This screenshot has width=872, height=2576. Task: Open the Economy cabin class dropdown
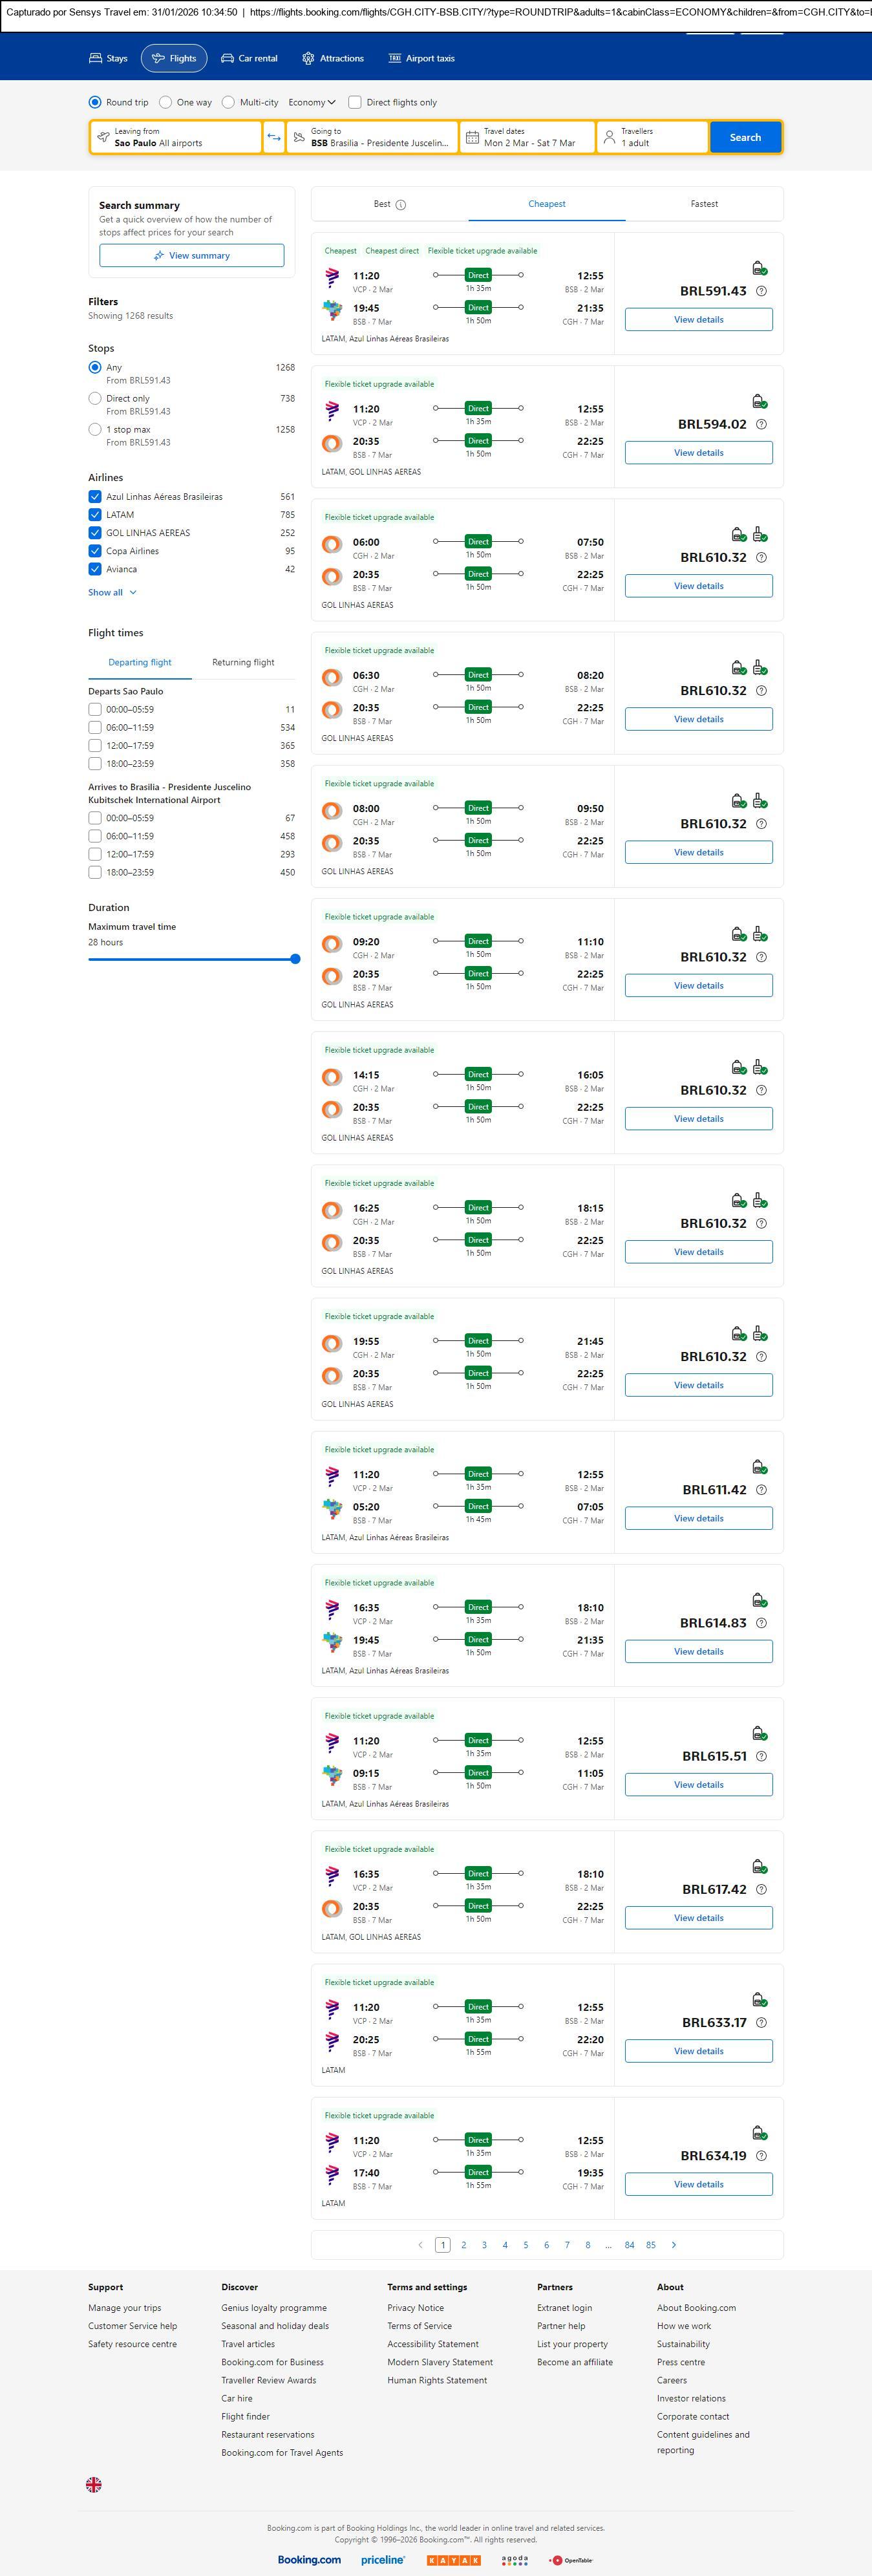311,102
